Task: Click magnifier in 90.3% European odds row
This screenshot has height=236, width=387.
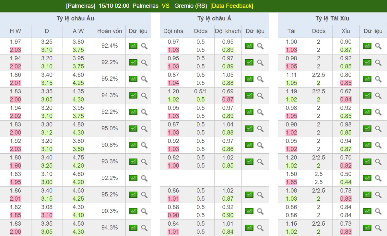Action: 144,211
